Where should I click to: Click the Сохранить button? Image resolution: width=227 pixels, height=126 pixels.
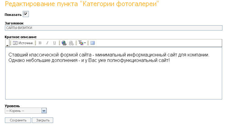(x=18, y=120)
